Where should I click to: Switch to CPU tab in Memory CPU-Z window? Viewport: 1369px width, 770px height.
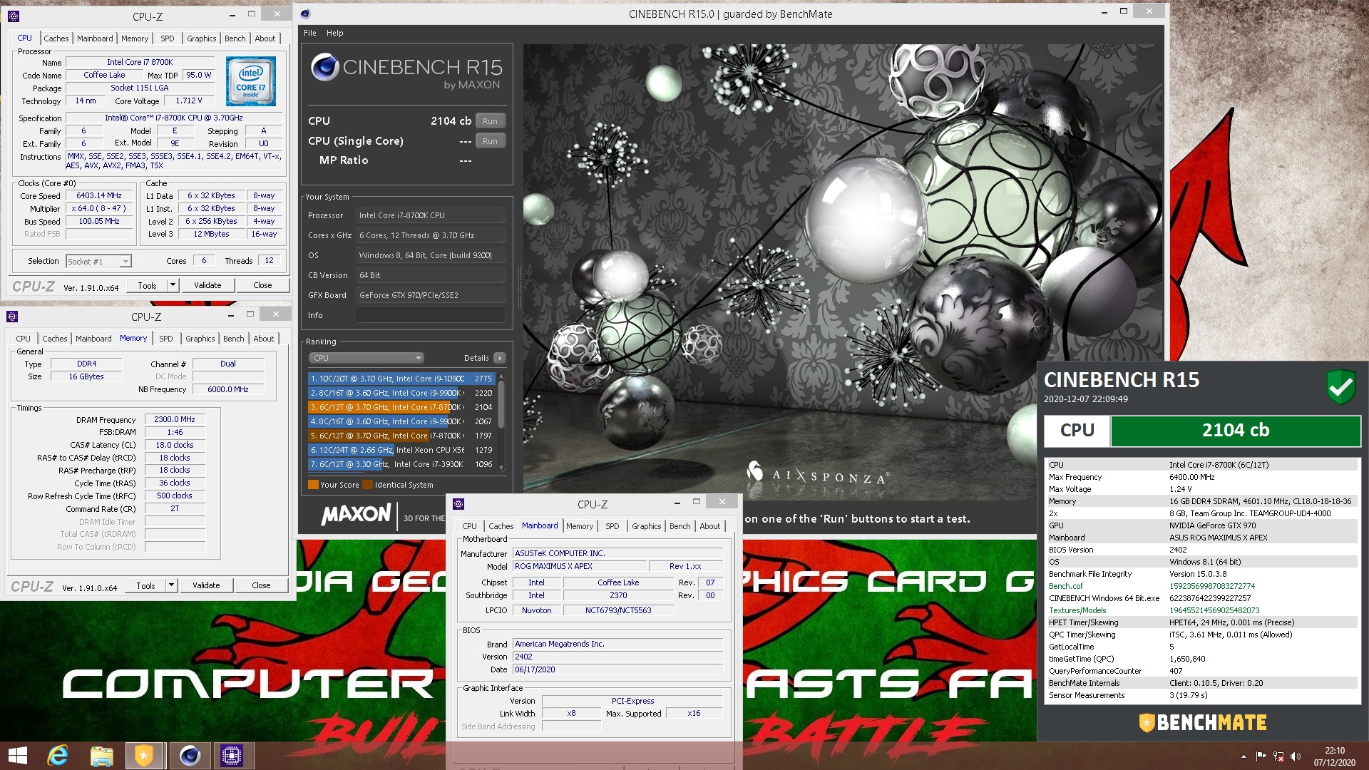point(23,339)
